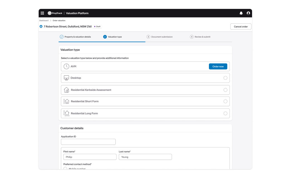
Task: Click the First name field containing Philip
Action: pyautogui.click(x=90, y=157)
